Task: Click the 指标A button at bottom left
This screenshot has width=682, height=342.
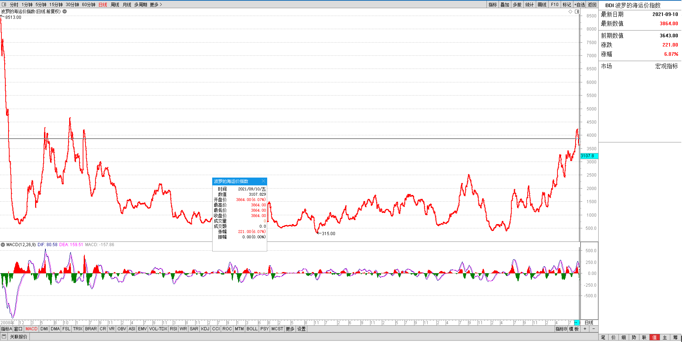Action: pos(6,329)
